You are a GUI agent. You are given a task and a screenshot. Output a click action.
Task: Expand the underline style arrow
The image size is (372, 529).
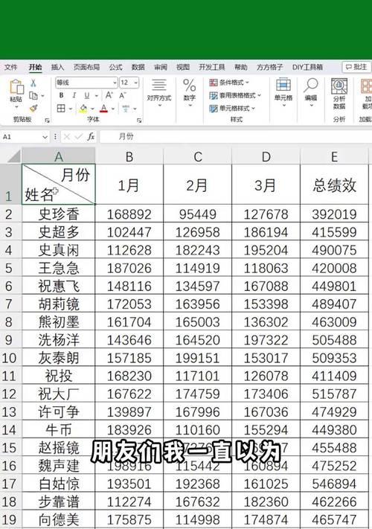96,96
